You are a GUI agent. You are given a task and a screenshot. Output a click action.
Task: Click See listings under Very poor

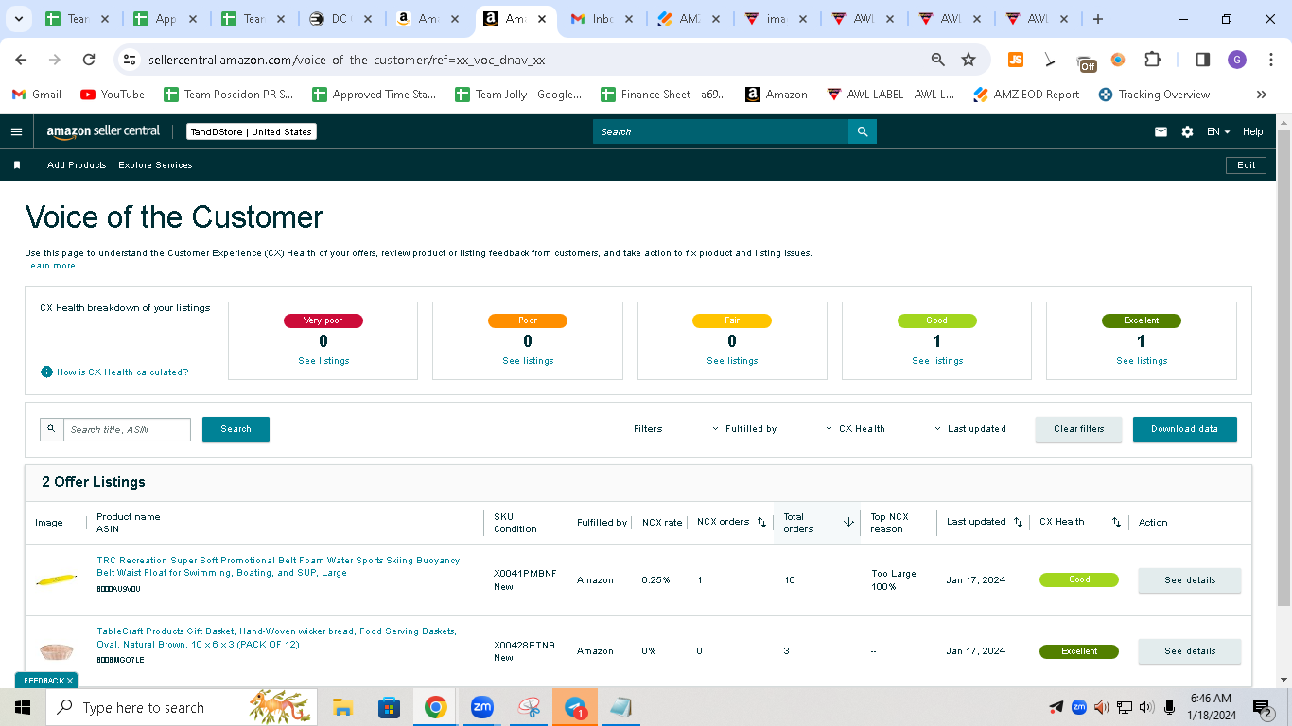tap(323, 361)
